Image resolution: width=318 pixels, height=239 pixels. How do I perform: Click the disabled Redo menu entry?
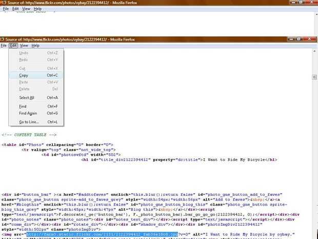pos(36,60)
